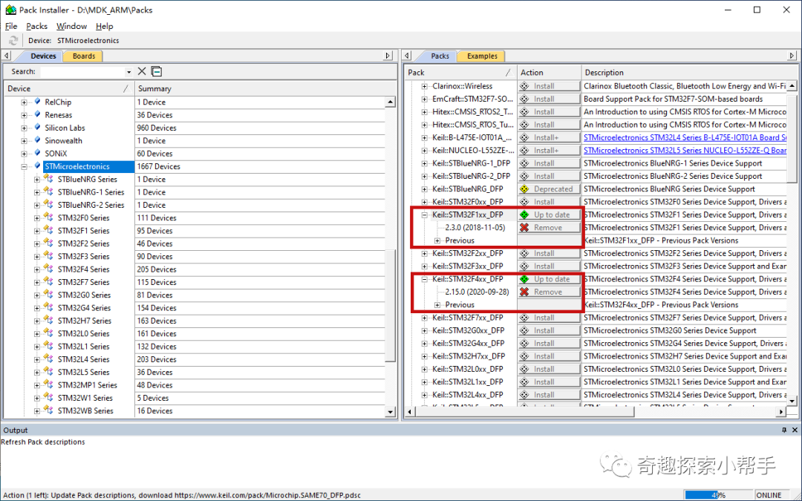Click the Silicon Labs vendor icon
The image size is (802, 501).
[37, 128]
